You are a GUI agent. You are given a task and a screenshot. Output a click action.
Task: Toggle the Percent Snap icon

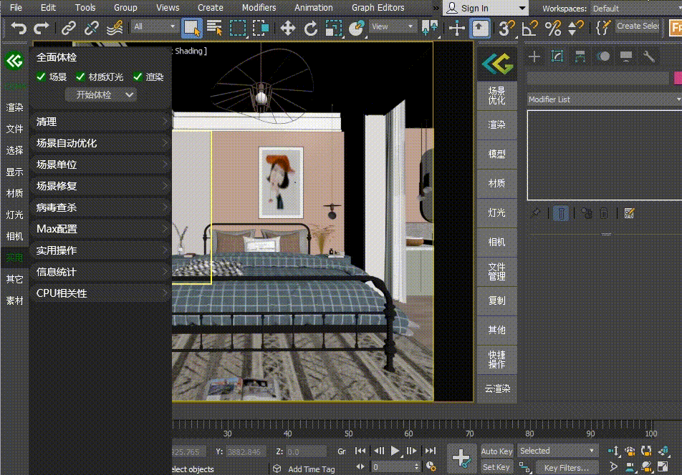552,28
